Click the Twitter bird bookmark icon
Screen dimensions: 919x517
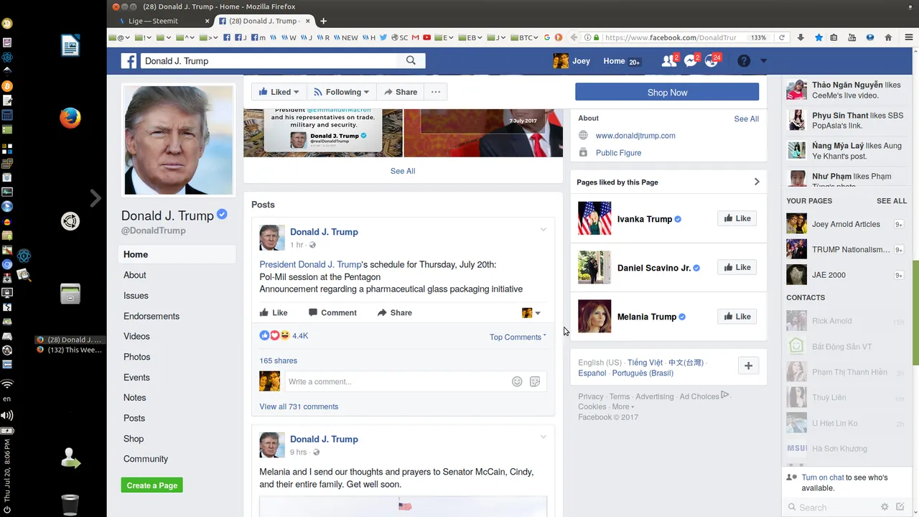coord(383,37)
